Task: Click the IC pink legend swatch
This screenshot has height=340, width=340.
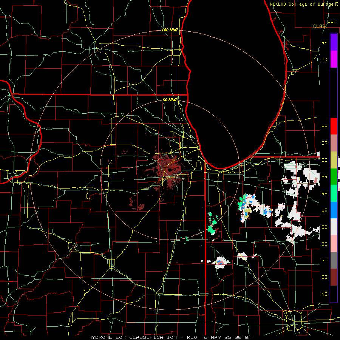Action: coord(334,244)
